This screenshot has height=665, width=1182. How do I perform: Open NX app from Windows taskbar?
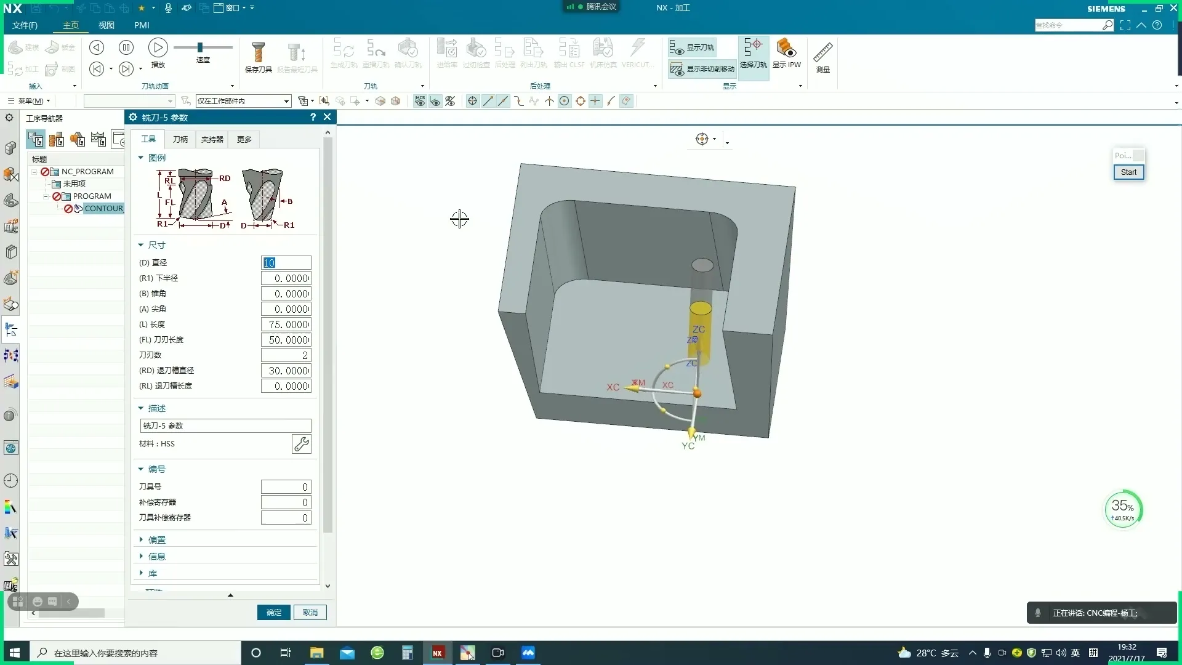[437, 653]
